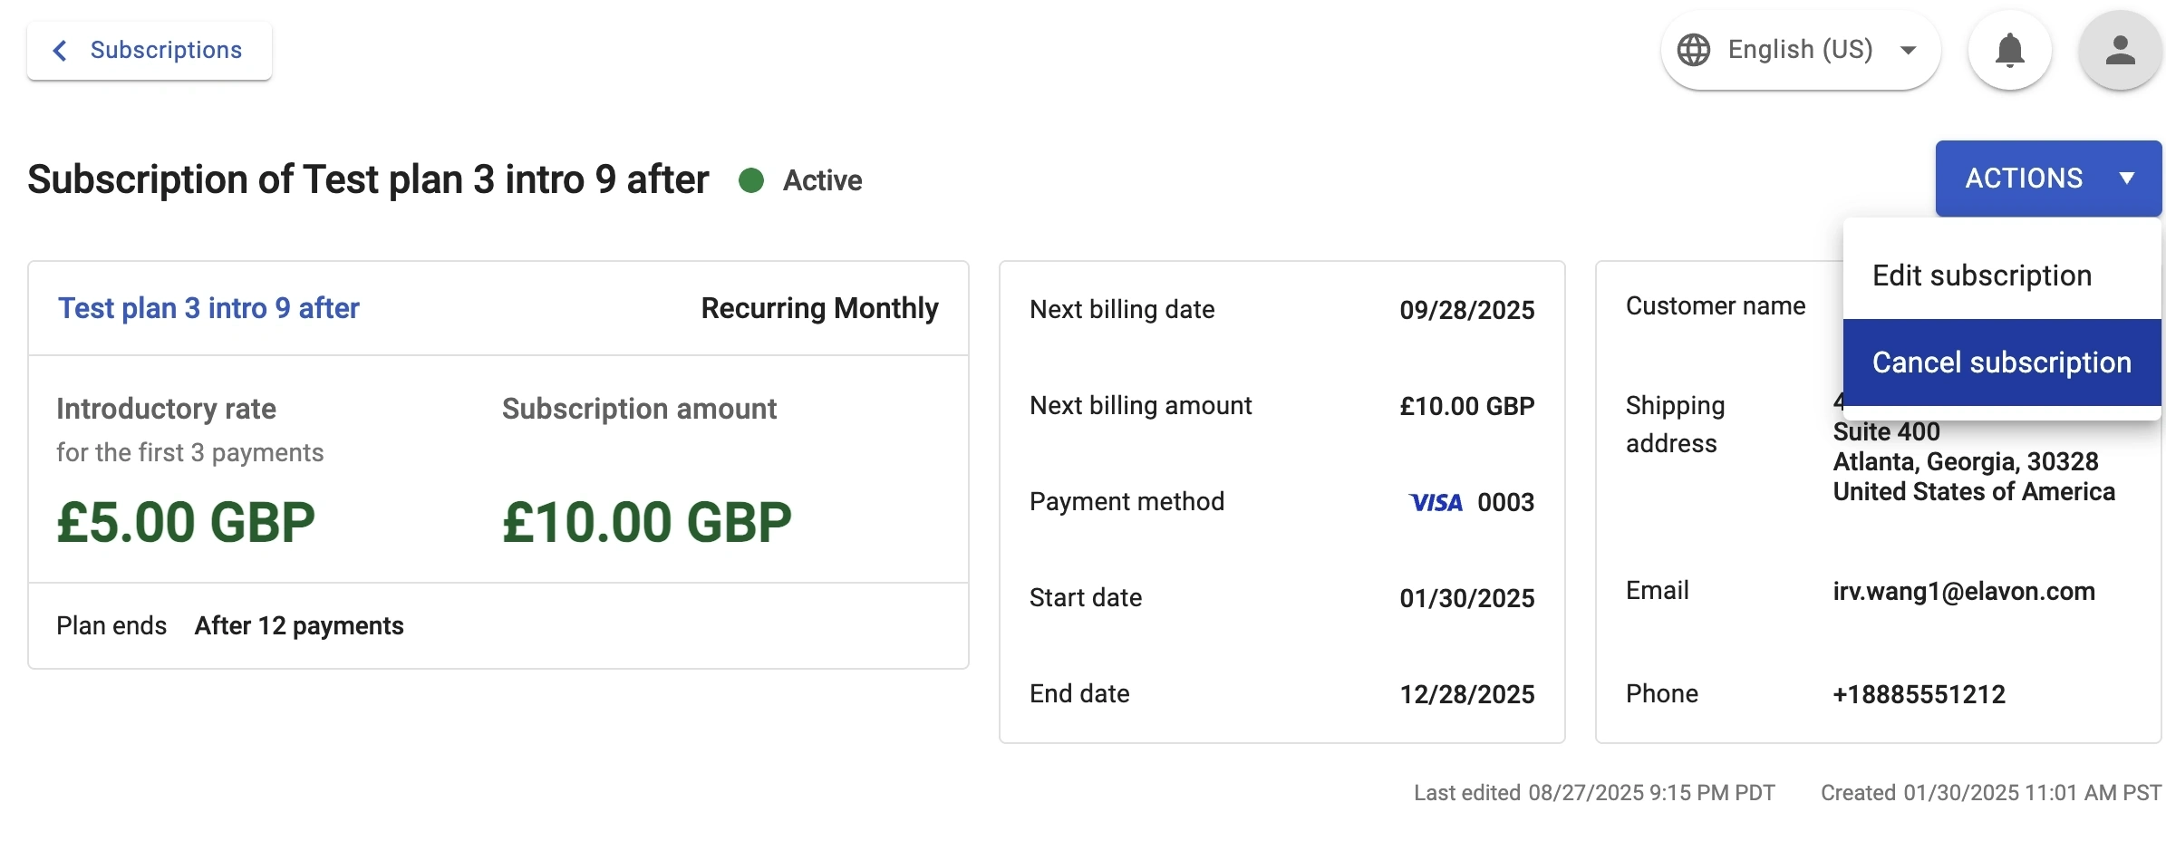Click the £10.00 GBP subscription amount
Screen dimensions: 2166x841
pos(646,523)
